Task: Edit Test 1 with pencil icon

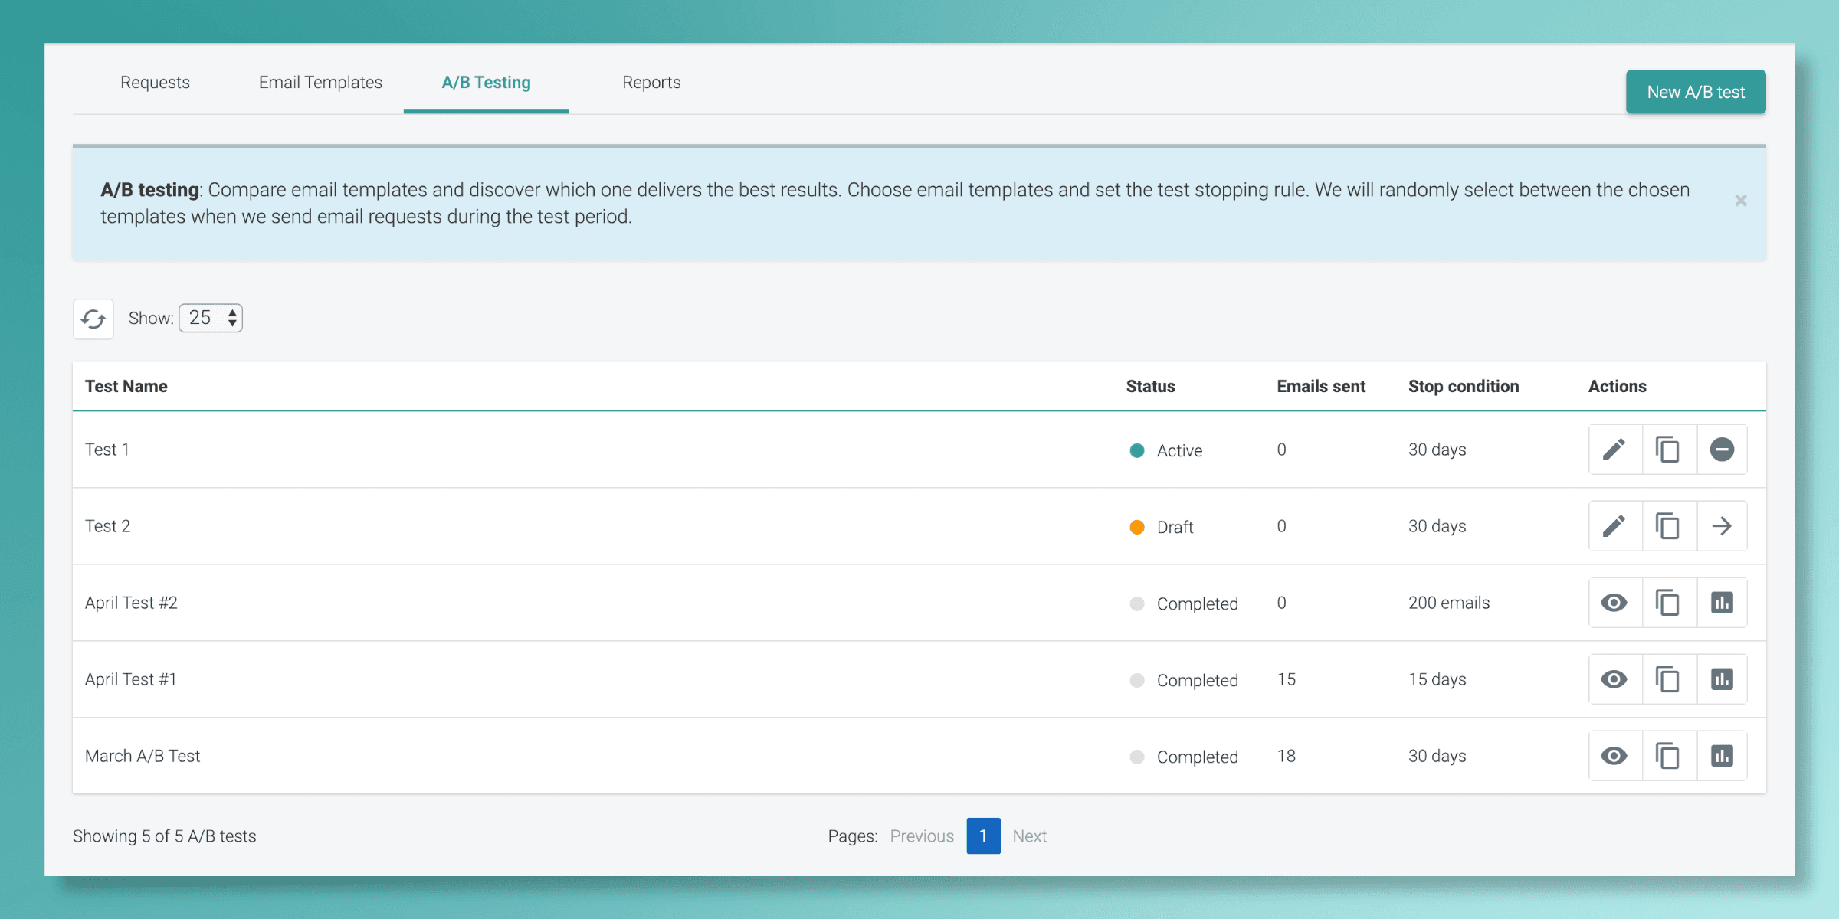Action: tap(1614, 450)
